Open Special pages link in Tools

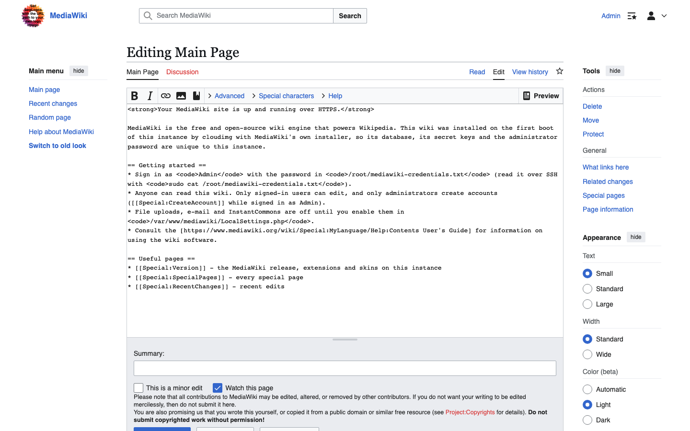[604, 195]
